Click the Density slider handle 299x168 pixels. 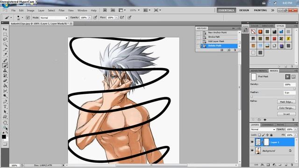point(294,88)
